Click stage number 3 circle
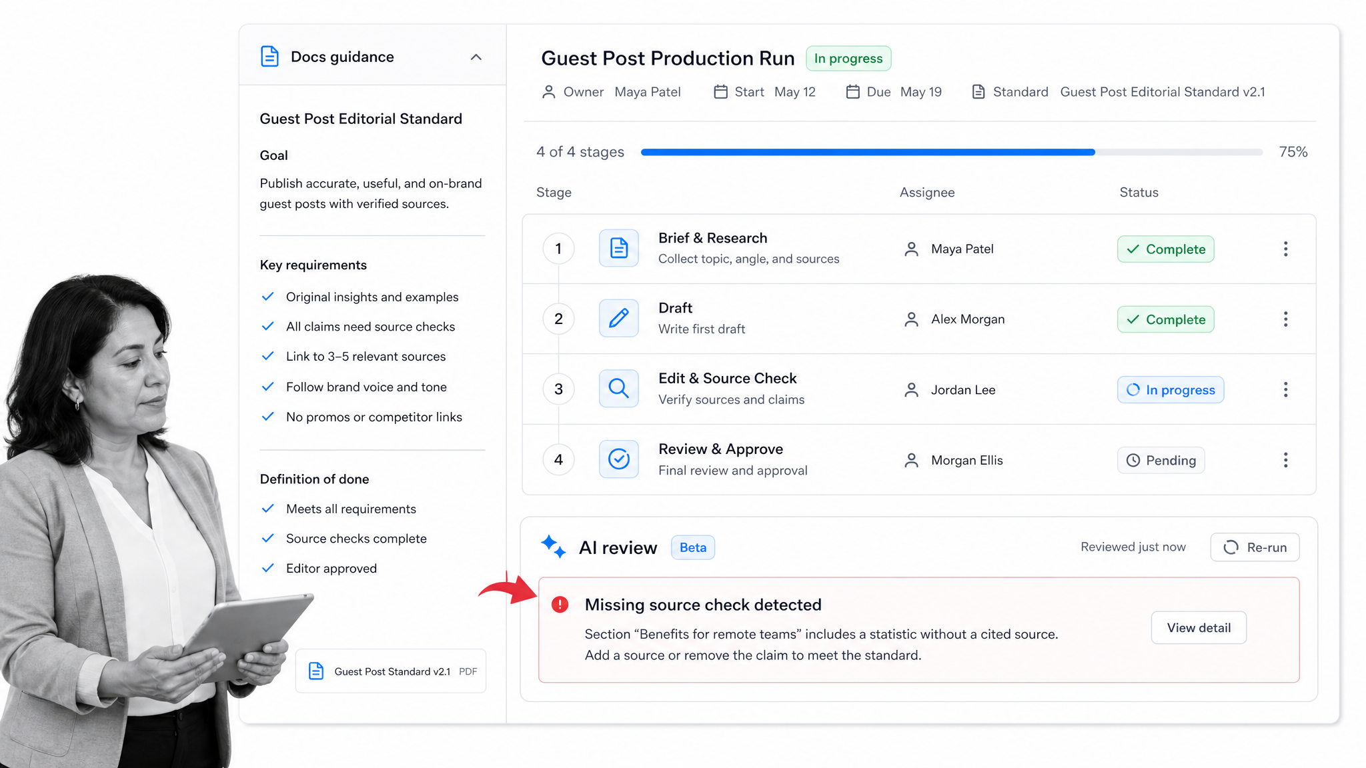The width and height of the screenshot is (1366, 768). pos(558,389)
